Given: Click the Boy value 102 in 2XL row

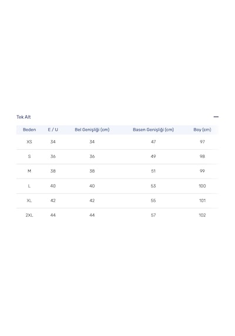Looking at the screenshot, I should 202,215.
